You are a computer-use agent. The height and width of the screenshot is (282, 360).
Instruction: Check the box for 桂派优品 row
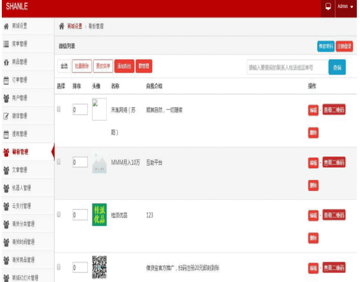coord(59,215)
